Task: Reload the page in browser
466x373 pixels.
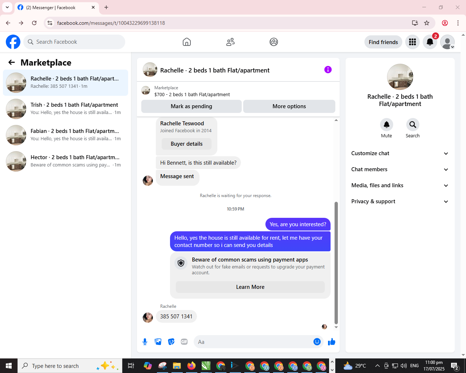Action: click(34, 23)
